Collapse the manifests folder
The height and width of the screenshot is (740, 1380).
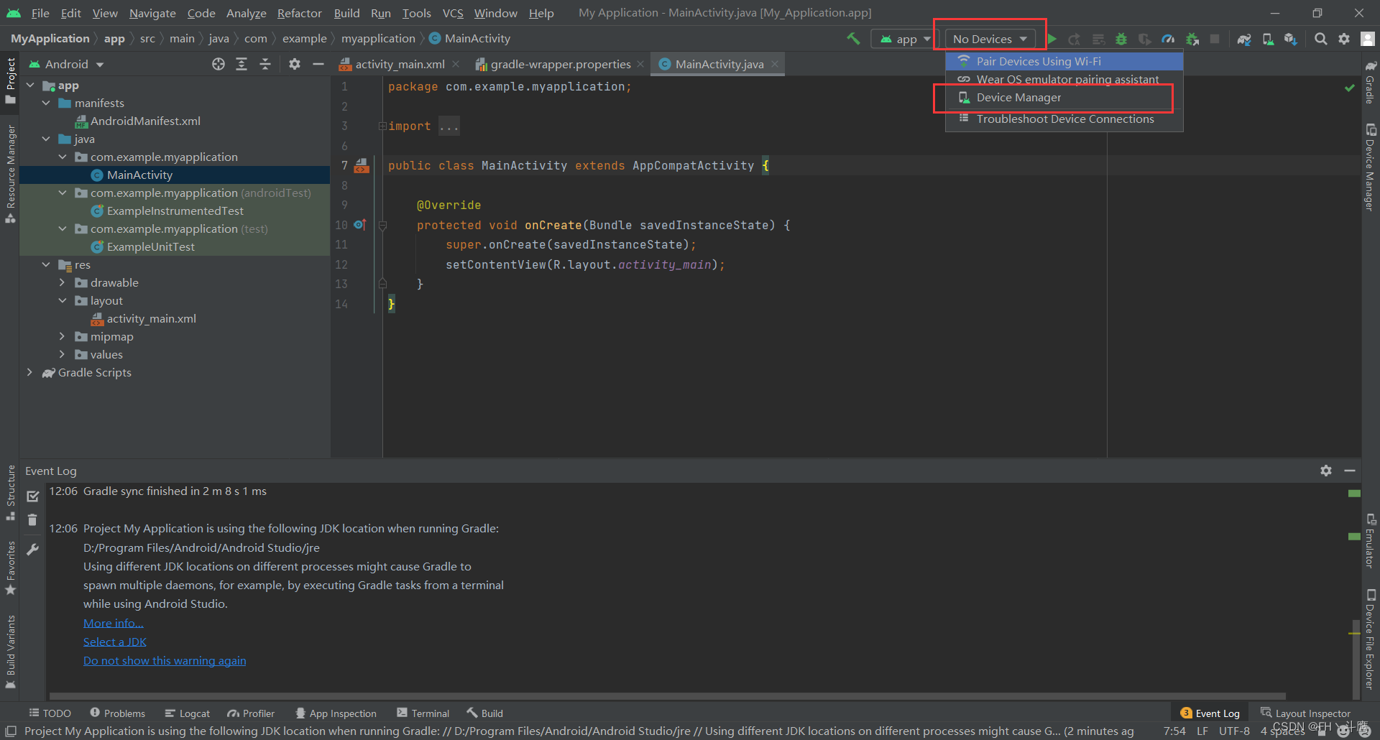(x=46, y=103)
